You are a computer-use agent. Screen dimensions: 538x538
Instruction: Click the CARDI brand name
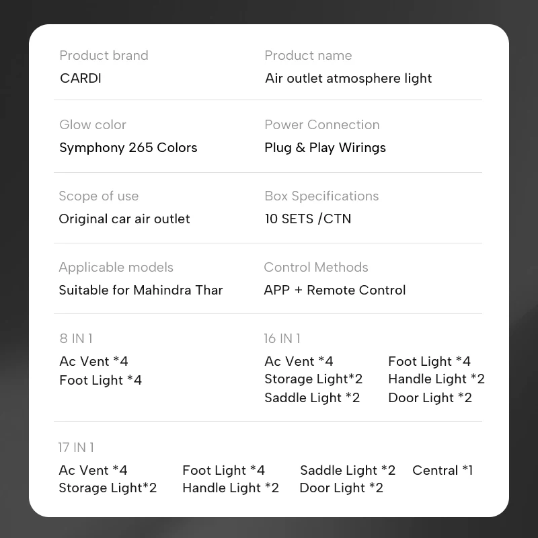coord(81,78)
